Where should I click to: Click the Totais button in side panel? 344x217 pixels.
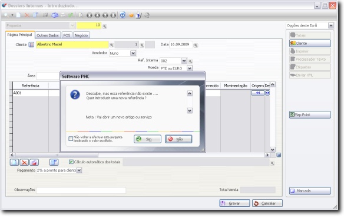pyautogui.click(x=310, y=35)
